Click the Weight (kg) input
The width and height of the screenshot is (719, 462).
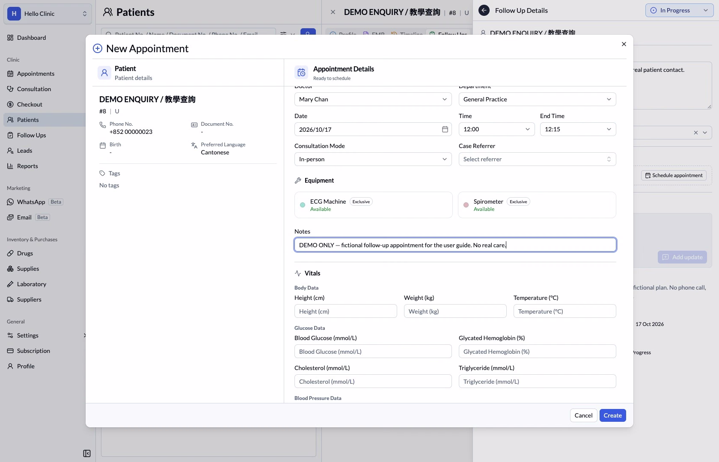click(455, 311)
